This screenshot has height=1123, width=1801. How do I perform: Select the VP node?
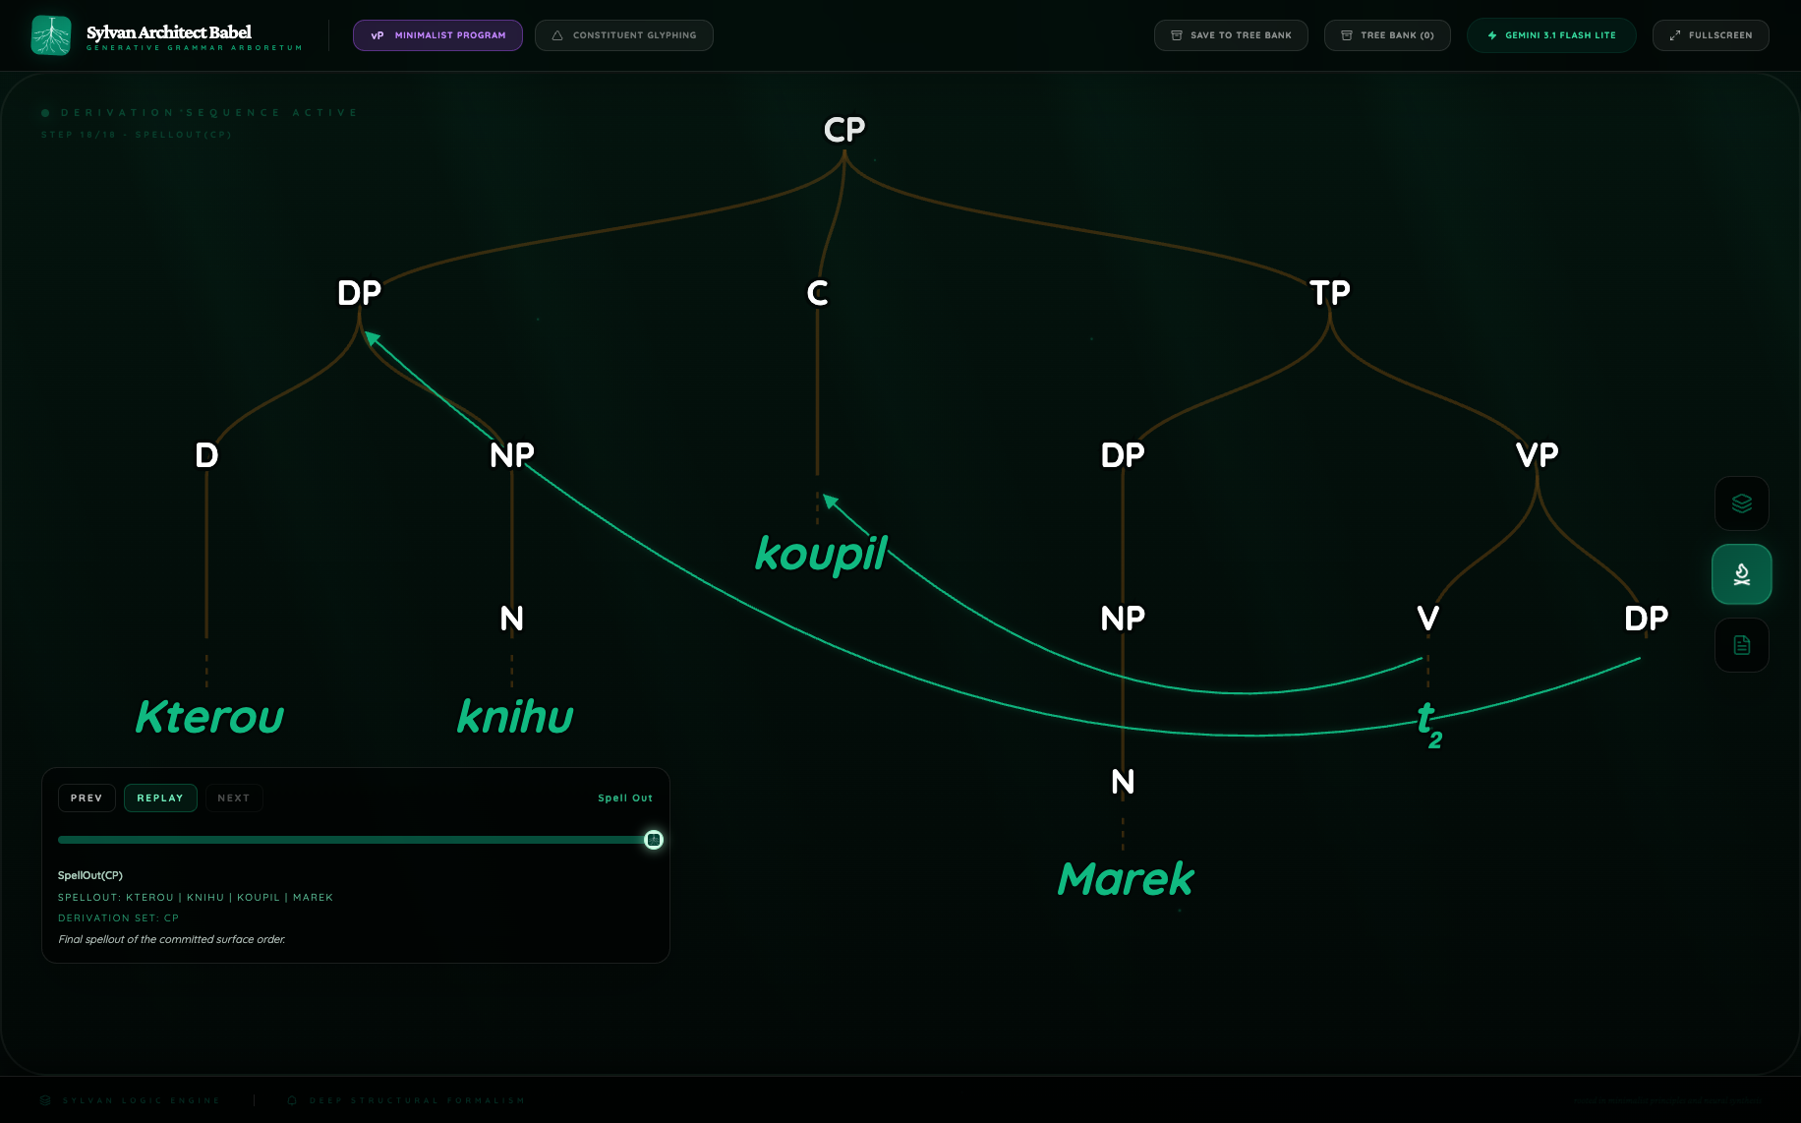pyautogui.click(x=1537, y=455)
